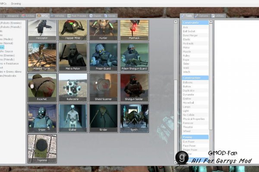Click the tool list scroll-up arrow
259x172 pixels.
tap(211, 21)
